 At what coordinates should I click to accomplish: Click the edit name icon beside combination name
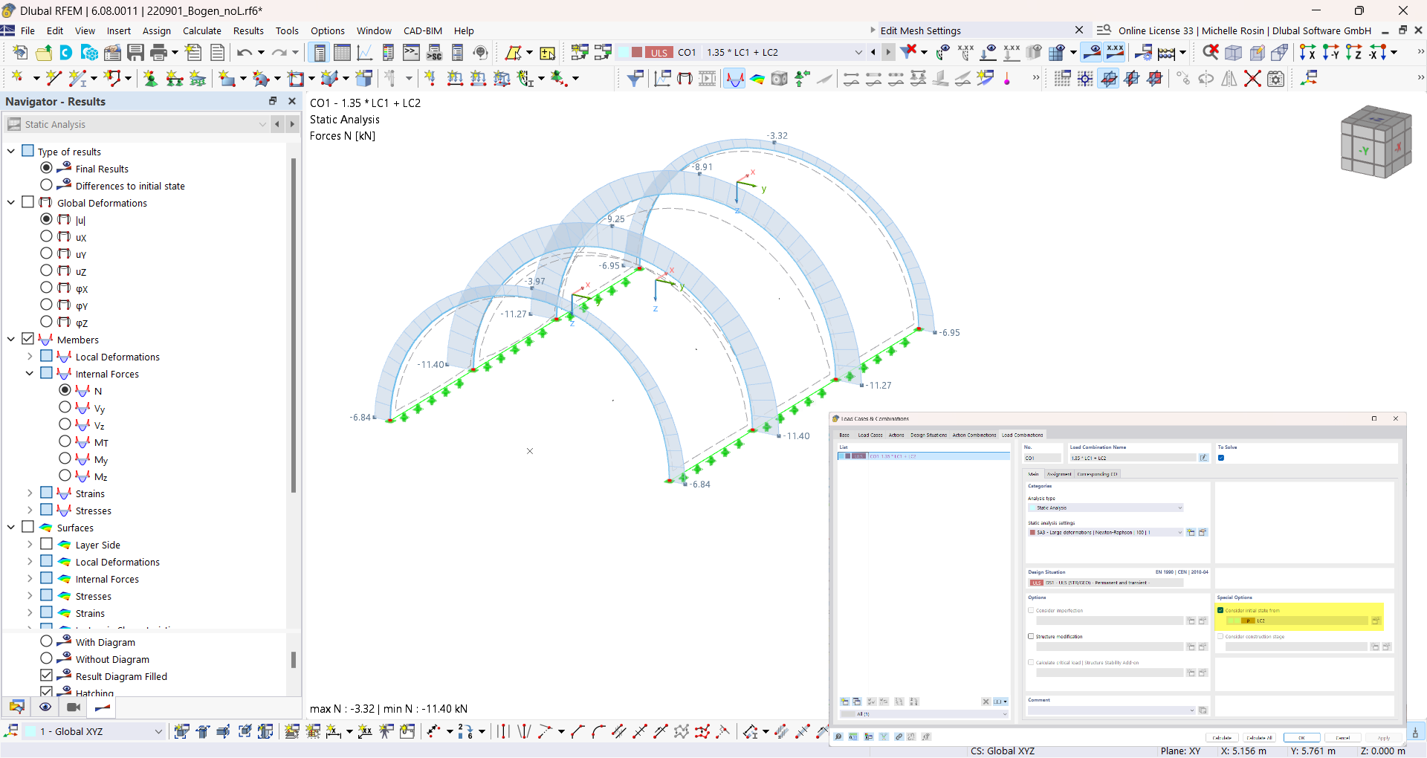click(1203, 458)
